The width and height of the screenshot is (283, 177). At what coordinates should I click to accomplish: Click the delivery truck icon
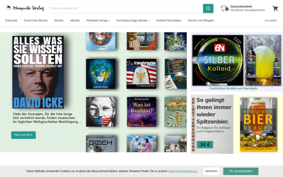(225, 8)
